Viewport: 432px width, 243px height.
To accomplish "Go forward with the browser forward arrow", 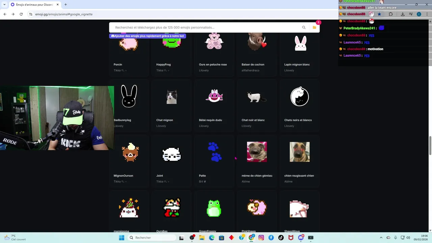I will [x=13, y=14].
